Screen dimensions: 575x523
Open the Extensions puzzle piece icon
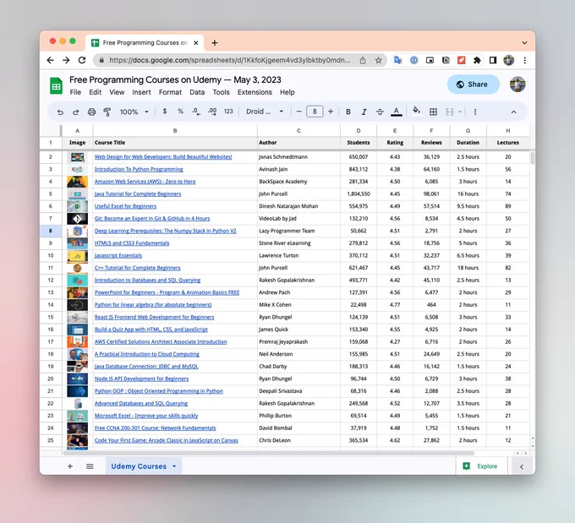(477, 60)
